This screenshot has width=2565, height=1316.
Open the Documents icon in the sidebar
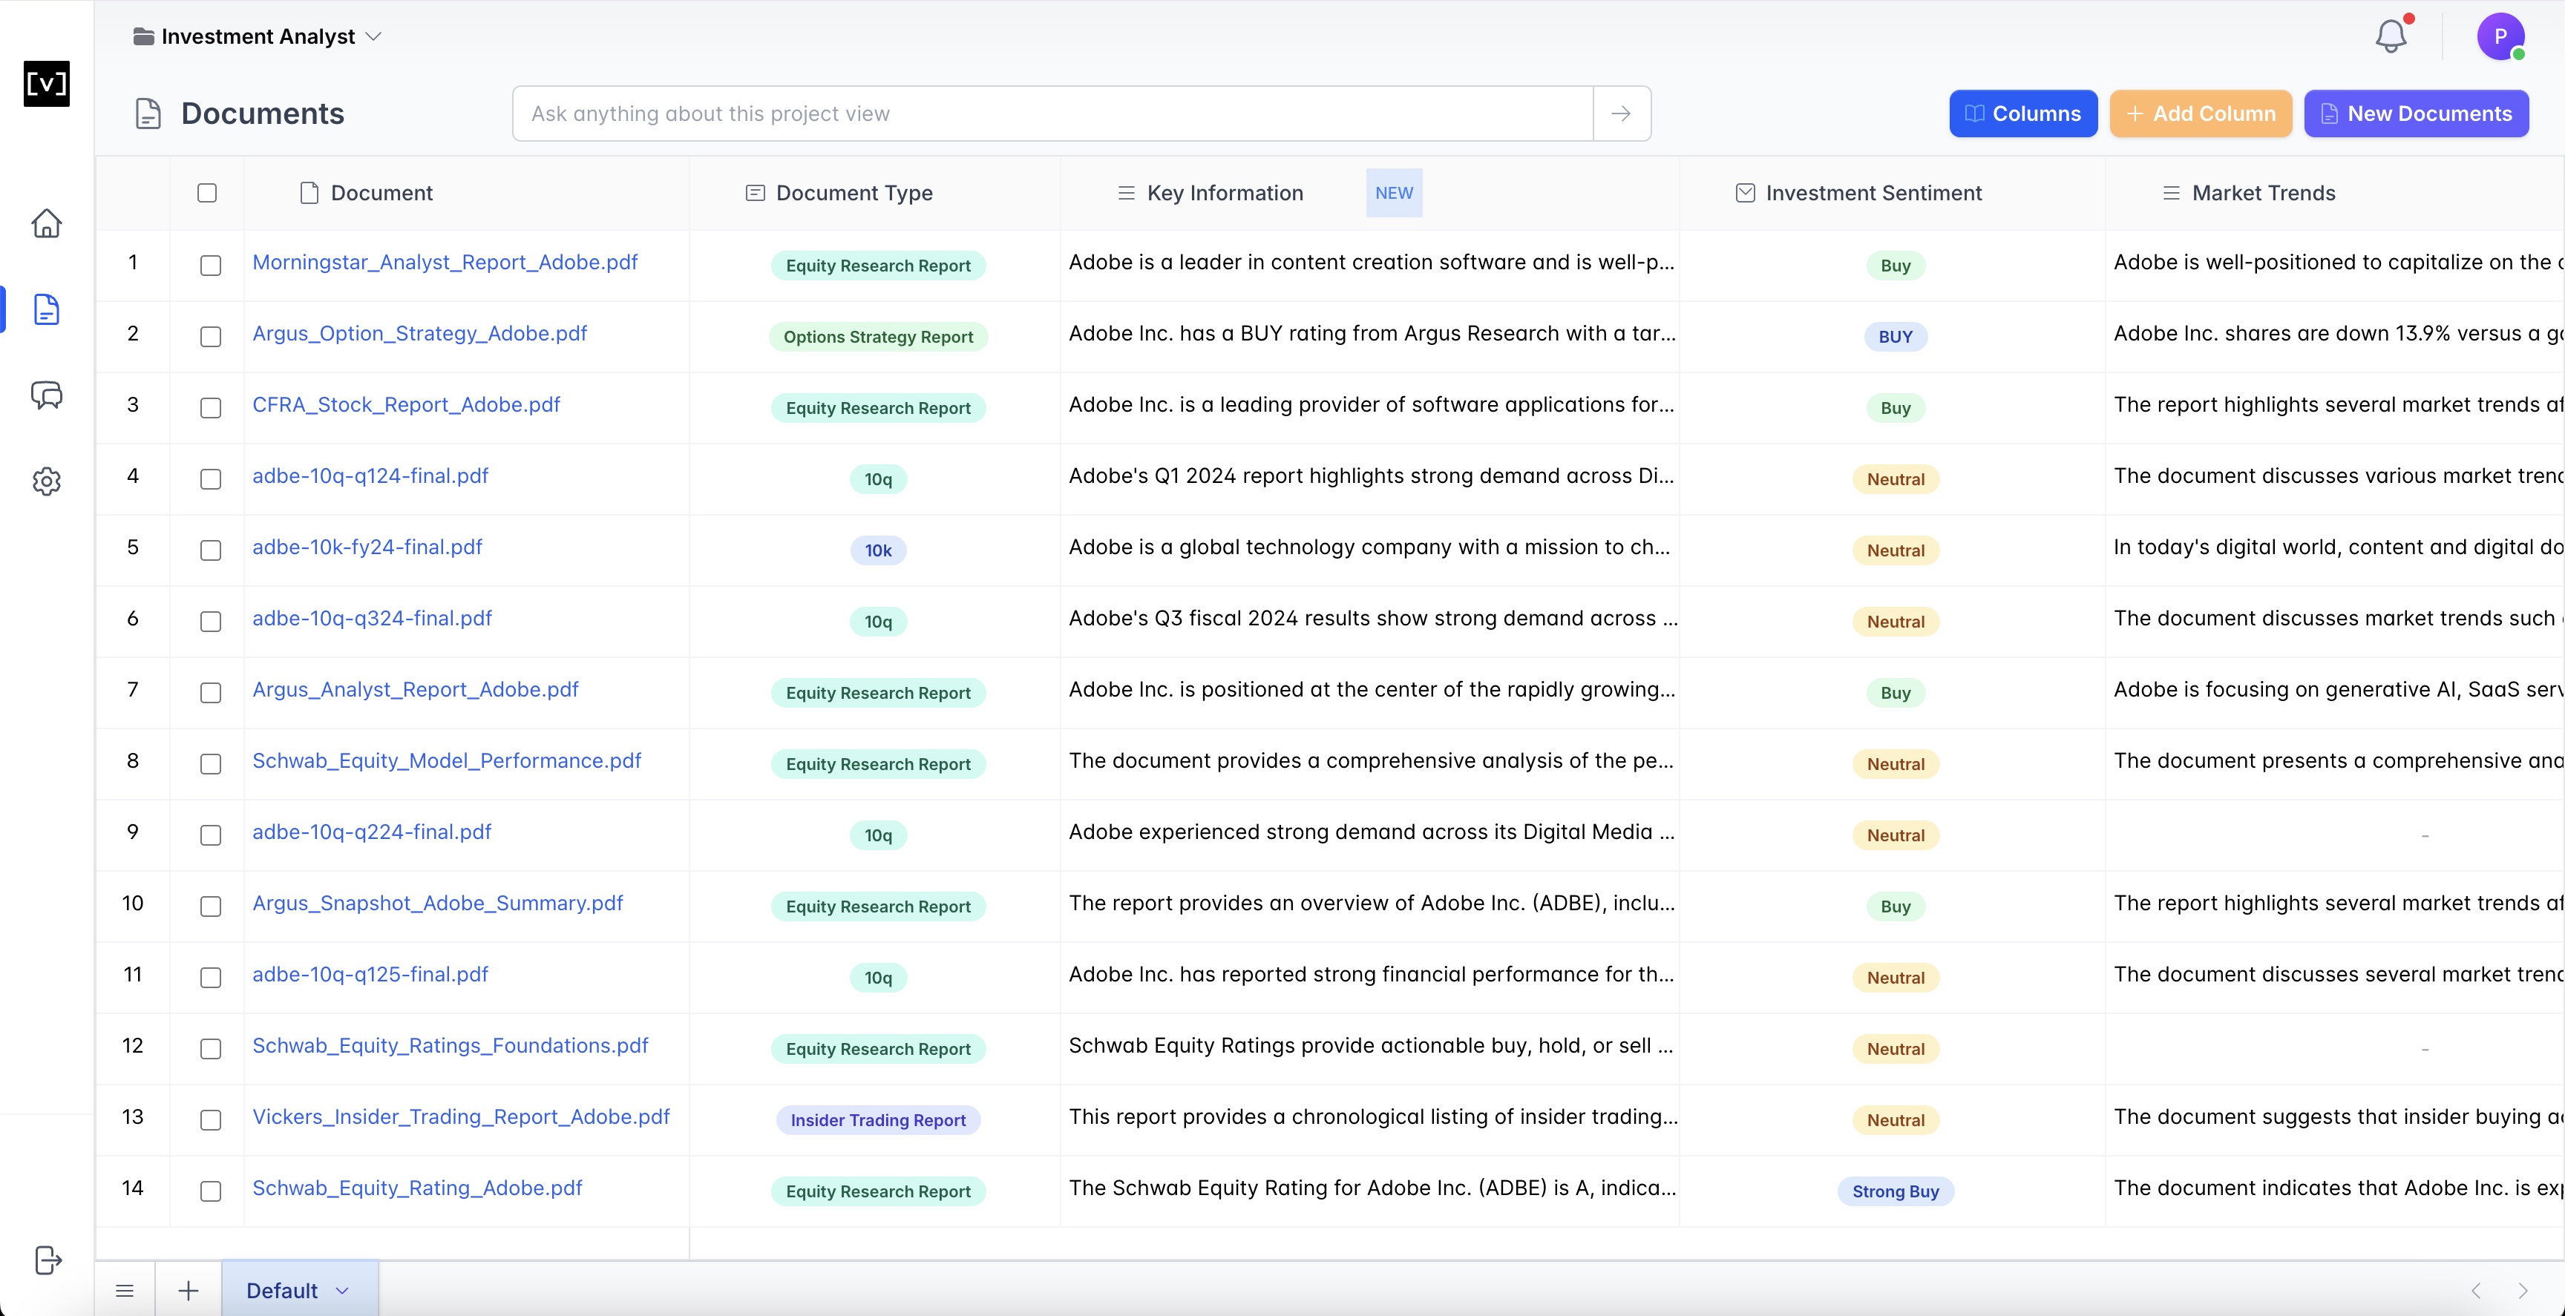pos(47,309)
